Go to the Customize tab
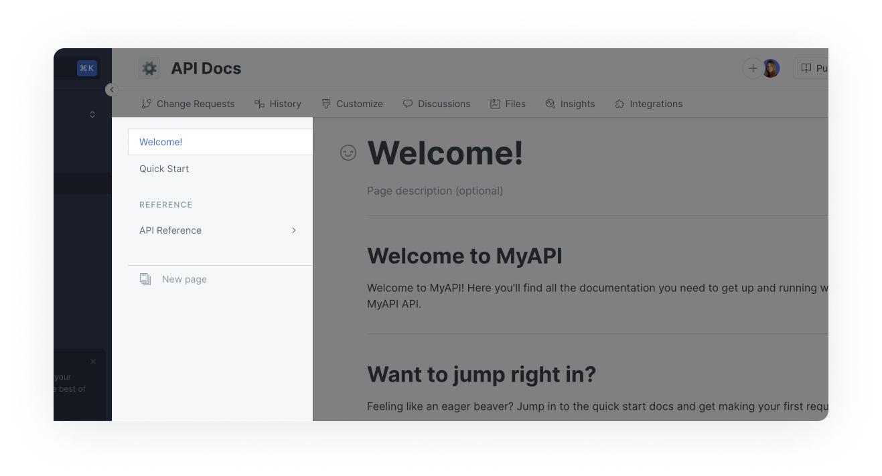Screen dimensions: 882x476 (352, 104)
